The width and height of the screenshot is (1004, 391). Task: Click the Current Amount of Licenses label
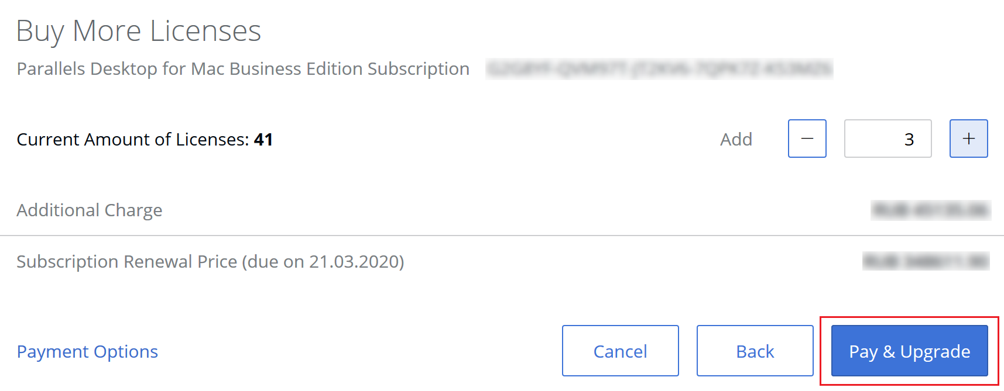(x=133, y=140)
